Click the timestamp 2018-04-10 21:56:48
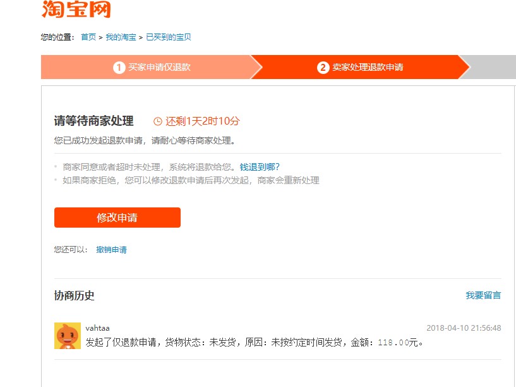This screenshot has height=387, width=516. point(464,328)
